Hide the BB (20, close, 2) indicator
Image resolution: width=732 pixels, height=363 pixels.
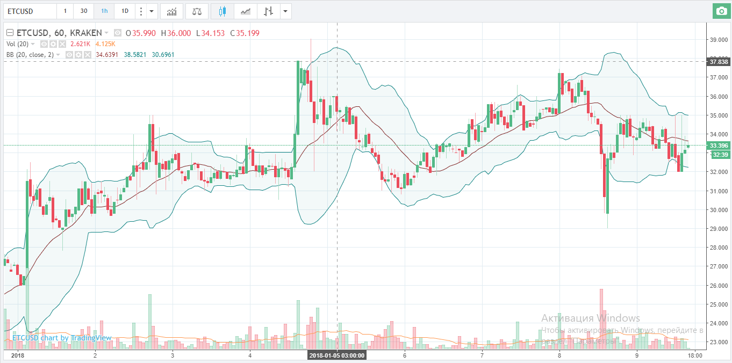point(69,55)
